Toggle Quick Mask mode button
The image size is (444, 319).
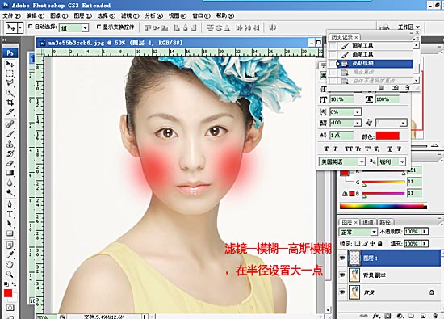tap(10, 308)
